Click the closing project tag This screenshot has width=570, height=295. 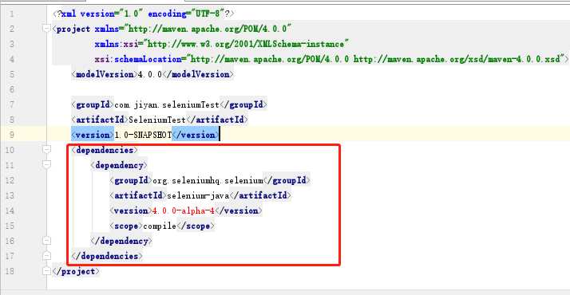[76, 271]
